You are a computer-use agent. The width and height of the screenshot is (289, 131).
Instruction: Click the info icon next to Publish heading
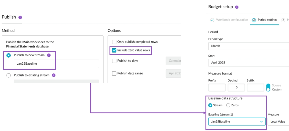[x=20, y=17]
